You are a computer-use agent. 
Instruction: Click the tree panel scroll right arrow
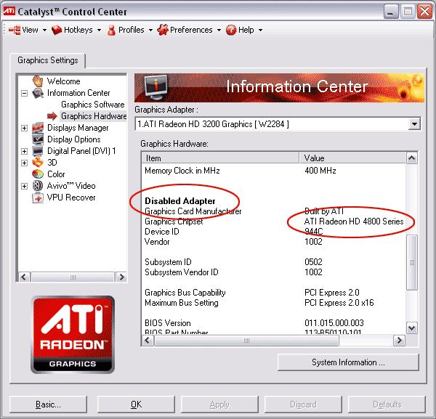(x=121, y=277)
